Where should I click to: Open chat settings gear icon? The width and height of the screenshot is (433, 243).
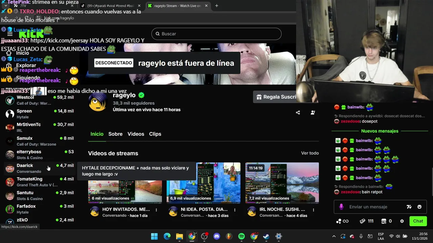(x=402, y=221)
